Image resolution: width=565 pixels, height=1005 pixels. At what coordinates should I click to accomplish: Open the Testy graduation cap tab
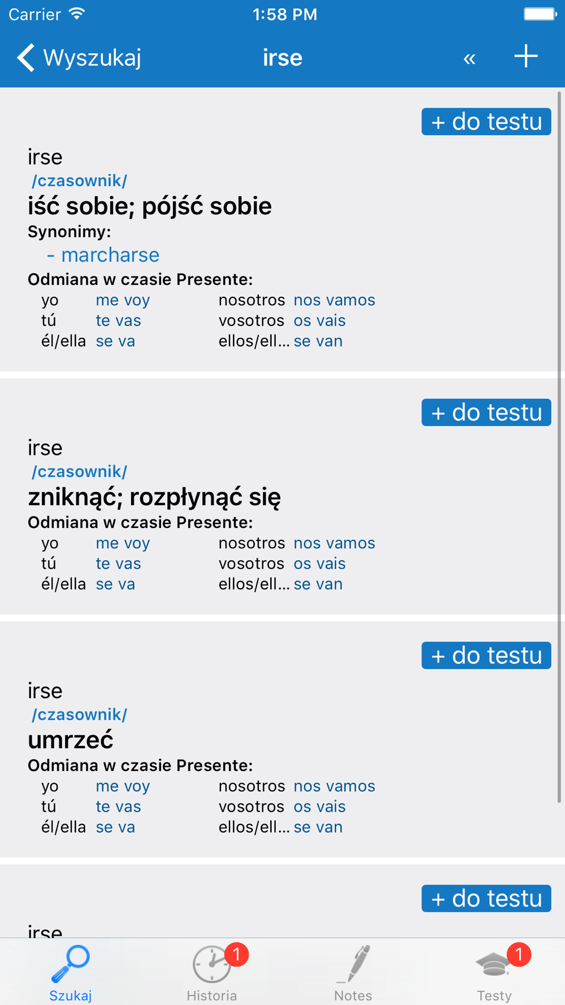pos(494,973)
